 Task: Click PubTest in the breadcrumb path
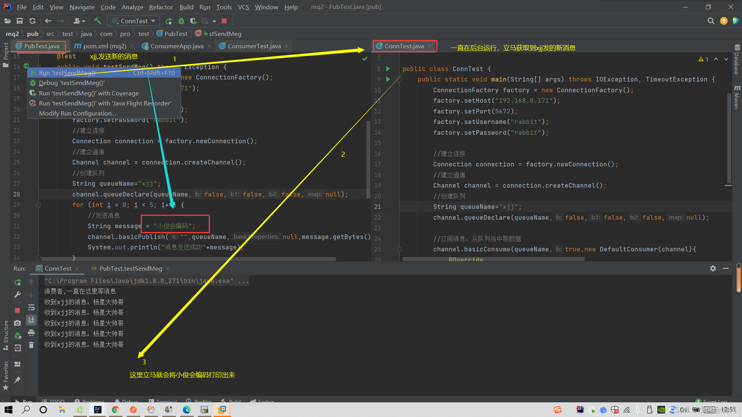(x=175, y=34)
